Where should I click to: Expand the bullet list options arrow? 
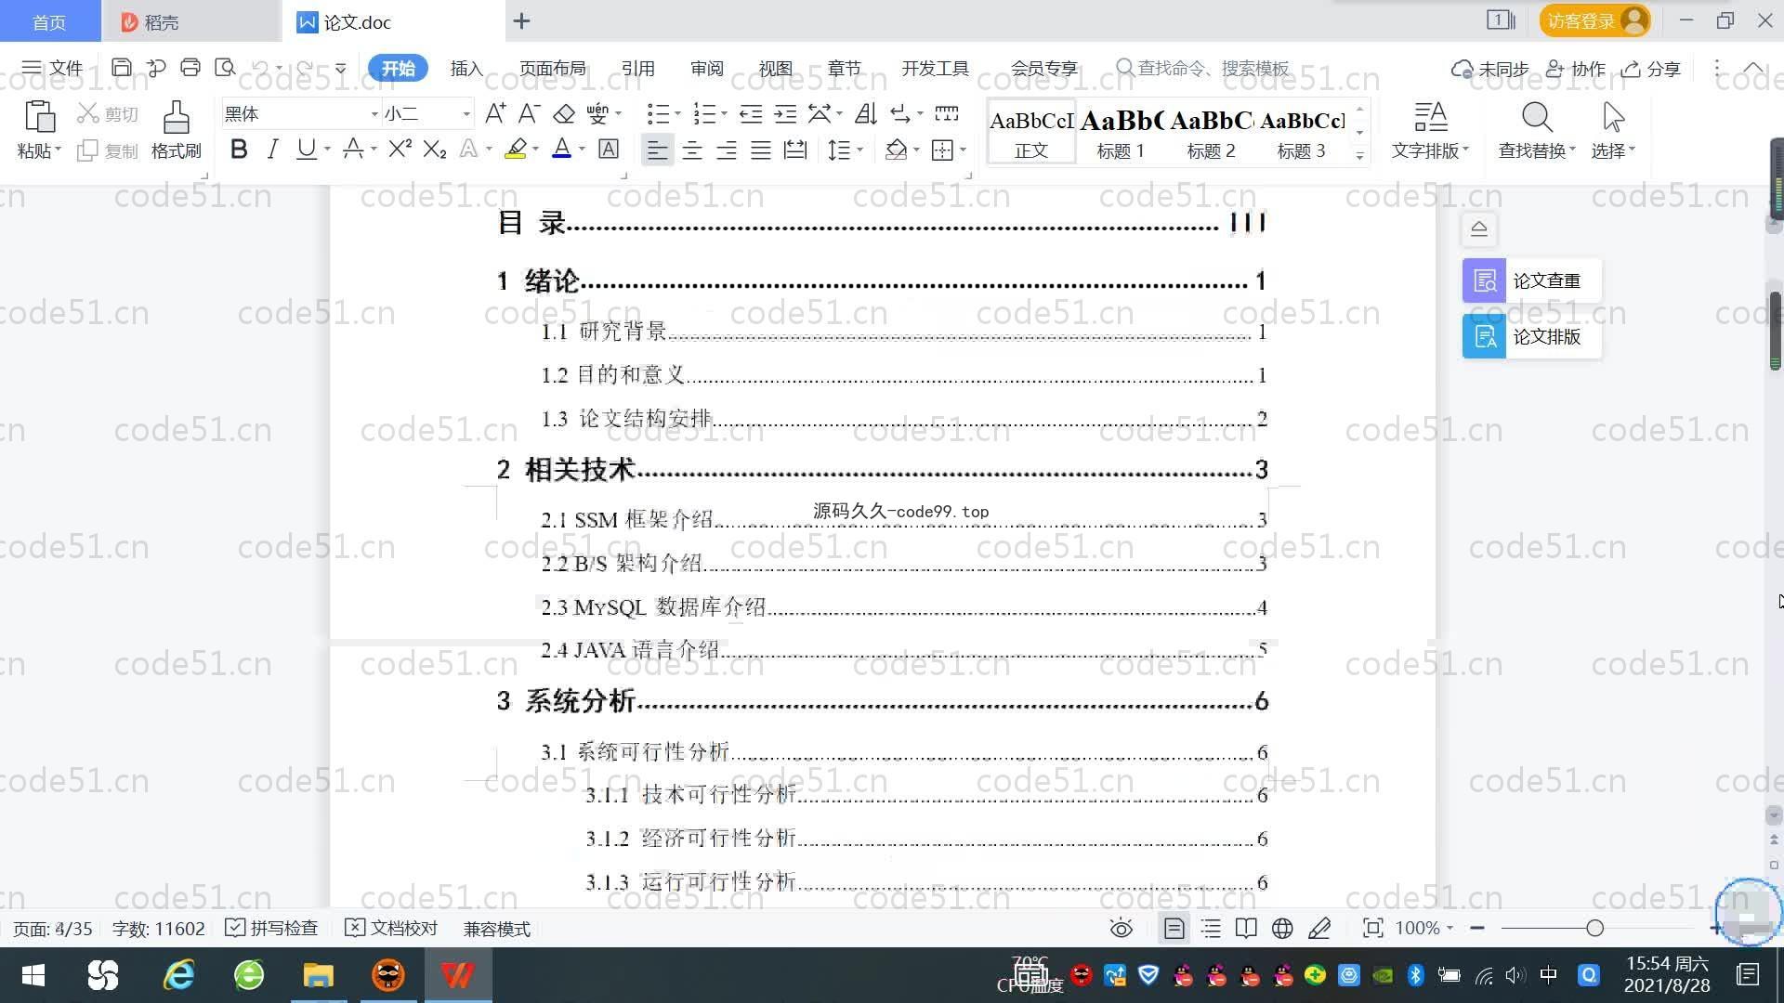pyautogui.click(x=677, y=114)
